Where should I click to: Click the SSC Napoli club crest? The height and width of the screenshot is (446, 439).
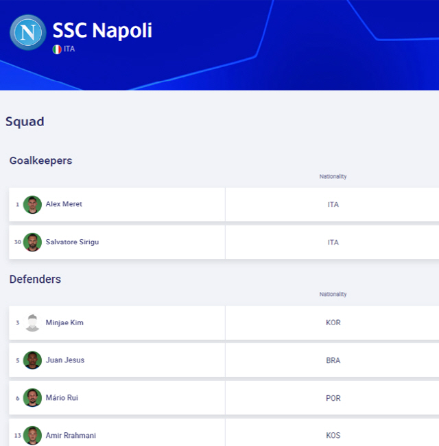point(28,32)
